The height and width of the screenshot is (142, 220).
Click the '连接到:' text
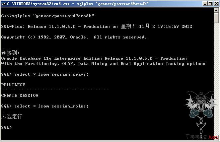click(x=10, y=53)
